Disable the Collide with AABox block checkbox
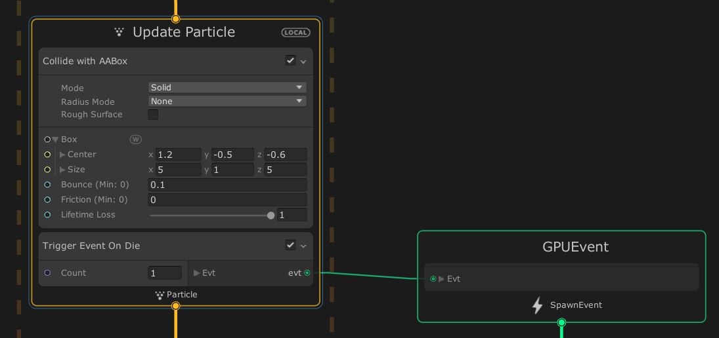Viewport: 719px width, 338px height. pyautogui.click(x=290, y=61)
